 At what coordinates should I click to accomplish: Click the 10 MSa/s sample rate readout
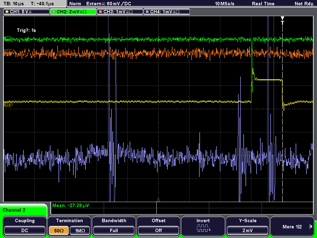tap(224, 4)
